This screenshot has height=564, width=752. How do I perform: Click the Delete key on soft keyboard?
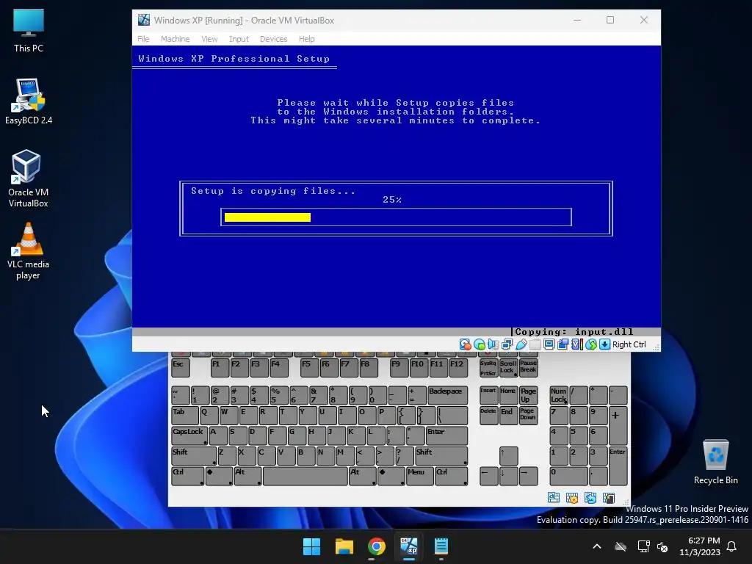click(488, 416)
